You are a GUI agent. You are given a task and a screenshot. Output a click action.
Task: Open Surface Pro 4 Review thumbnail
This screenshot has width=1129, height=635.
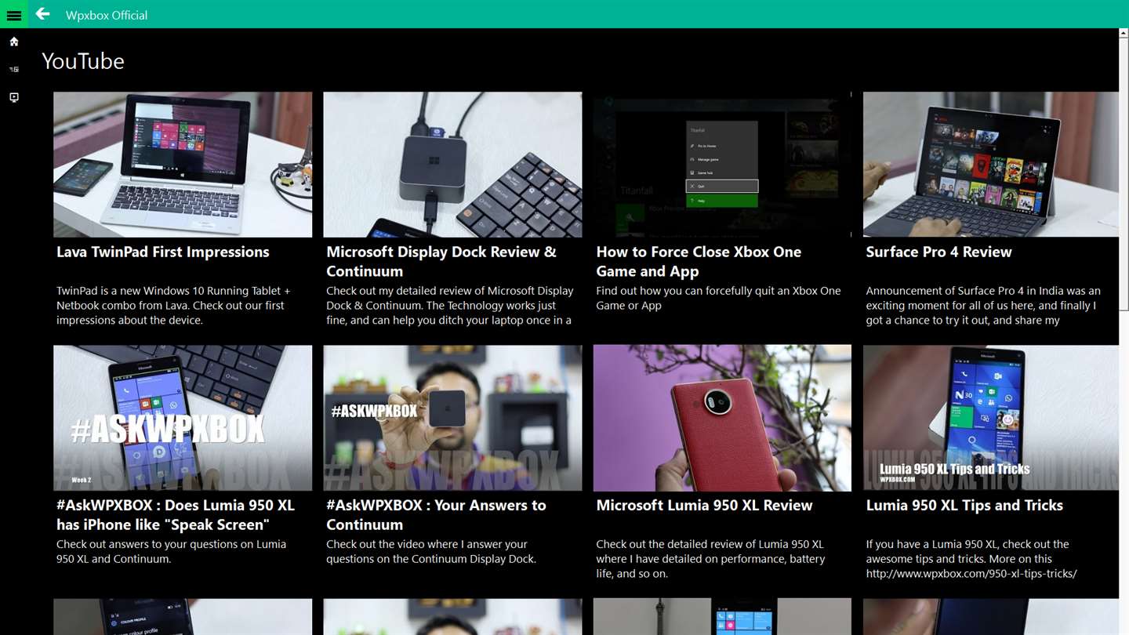(991, 165)
